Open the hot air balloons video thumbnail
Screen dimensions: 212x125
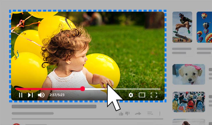tap(204, 27)
